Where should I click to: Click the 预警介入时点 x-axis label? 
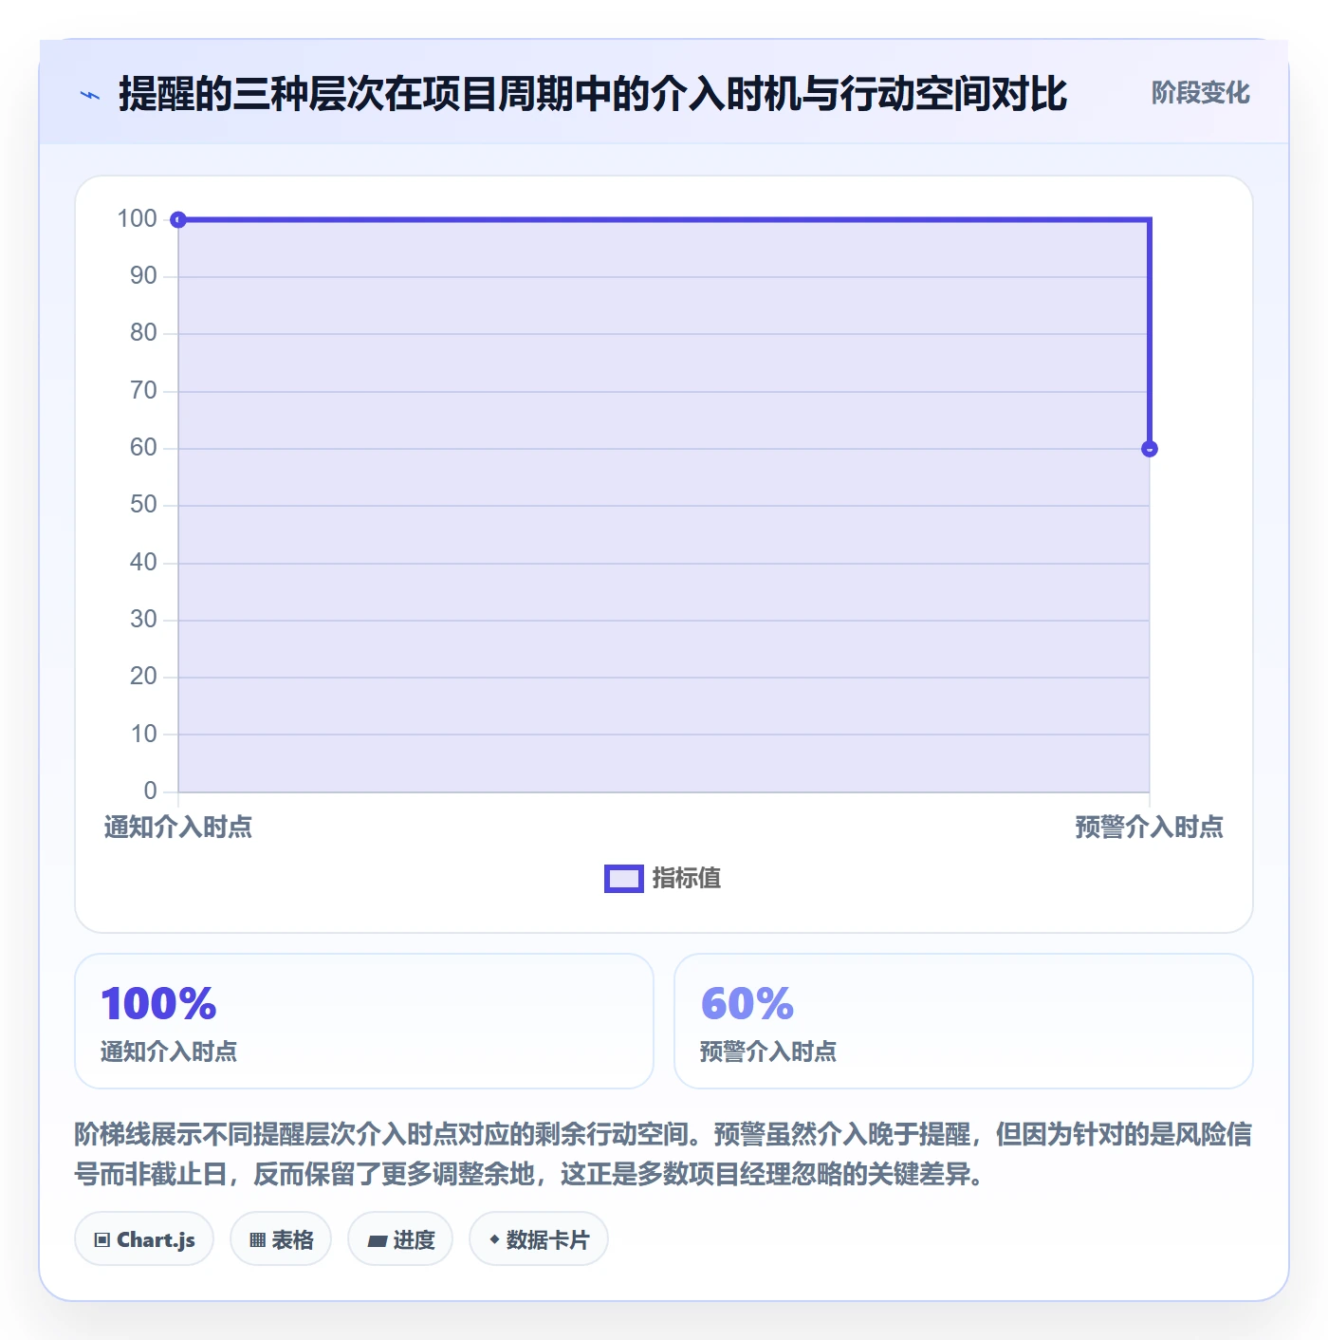click(x=1150, y=828)
